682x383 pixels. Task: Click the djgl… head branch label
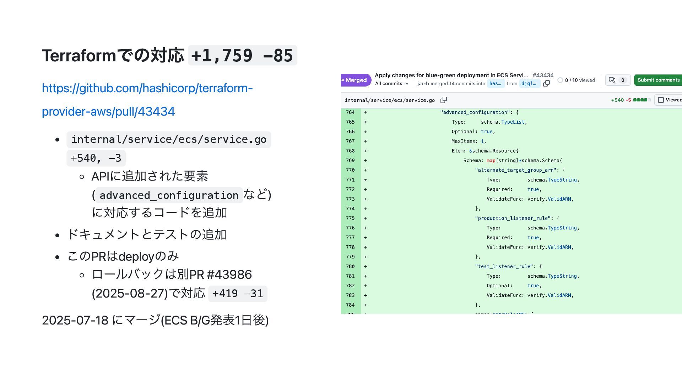[x=529, y=84]
